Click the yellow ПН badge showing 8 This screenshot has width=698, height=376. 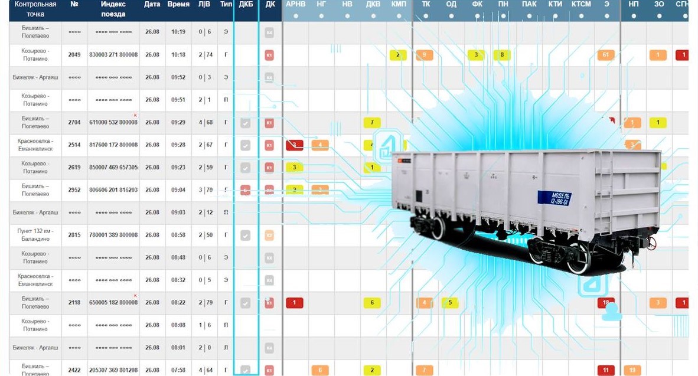pos(502,55)
